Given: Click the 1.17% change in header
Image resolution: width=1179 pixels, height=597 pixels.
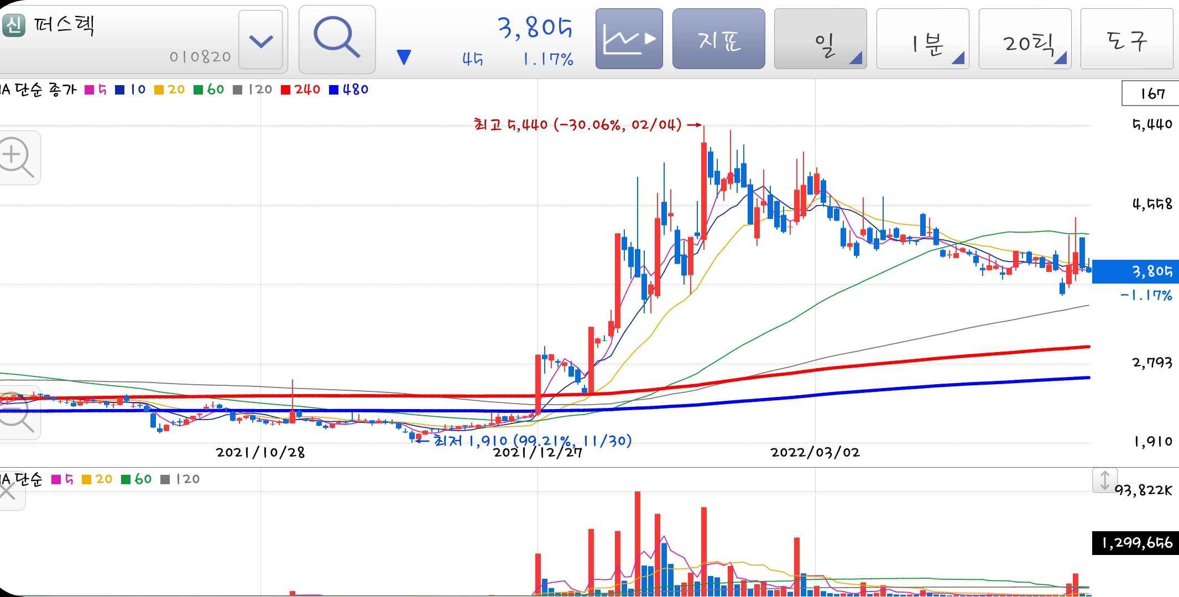Looking at the screenshot, I should [548, 59].
